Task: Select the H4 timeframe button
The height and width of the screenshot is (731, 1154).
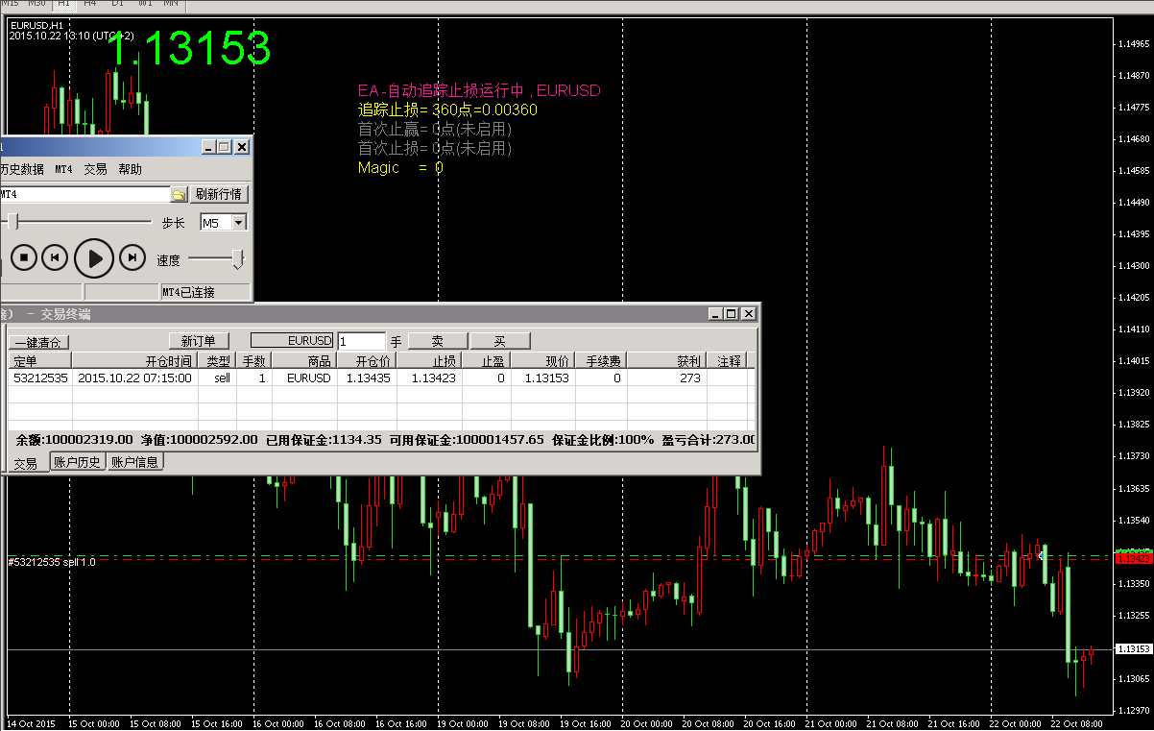Action: 89,4
